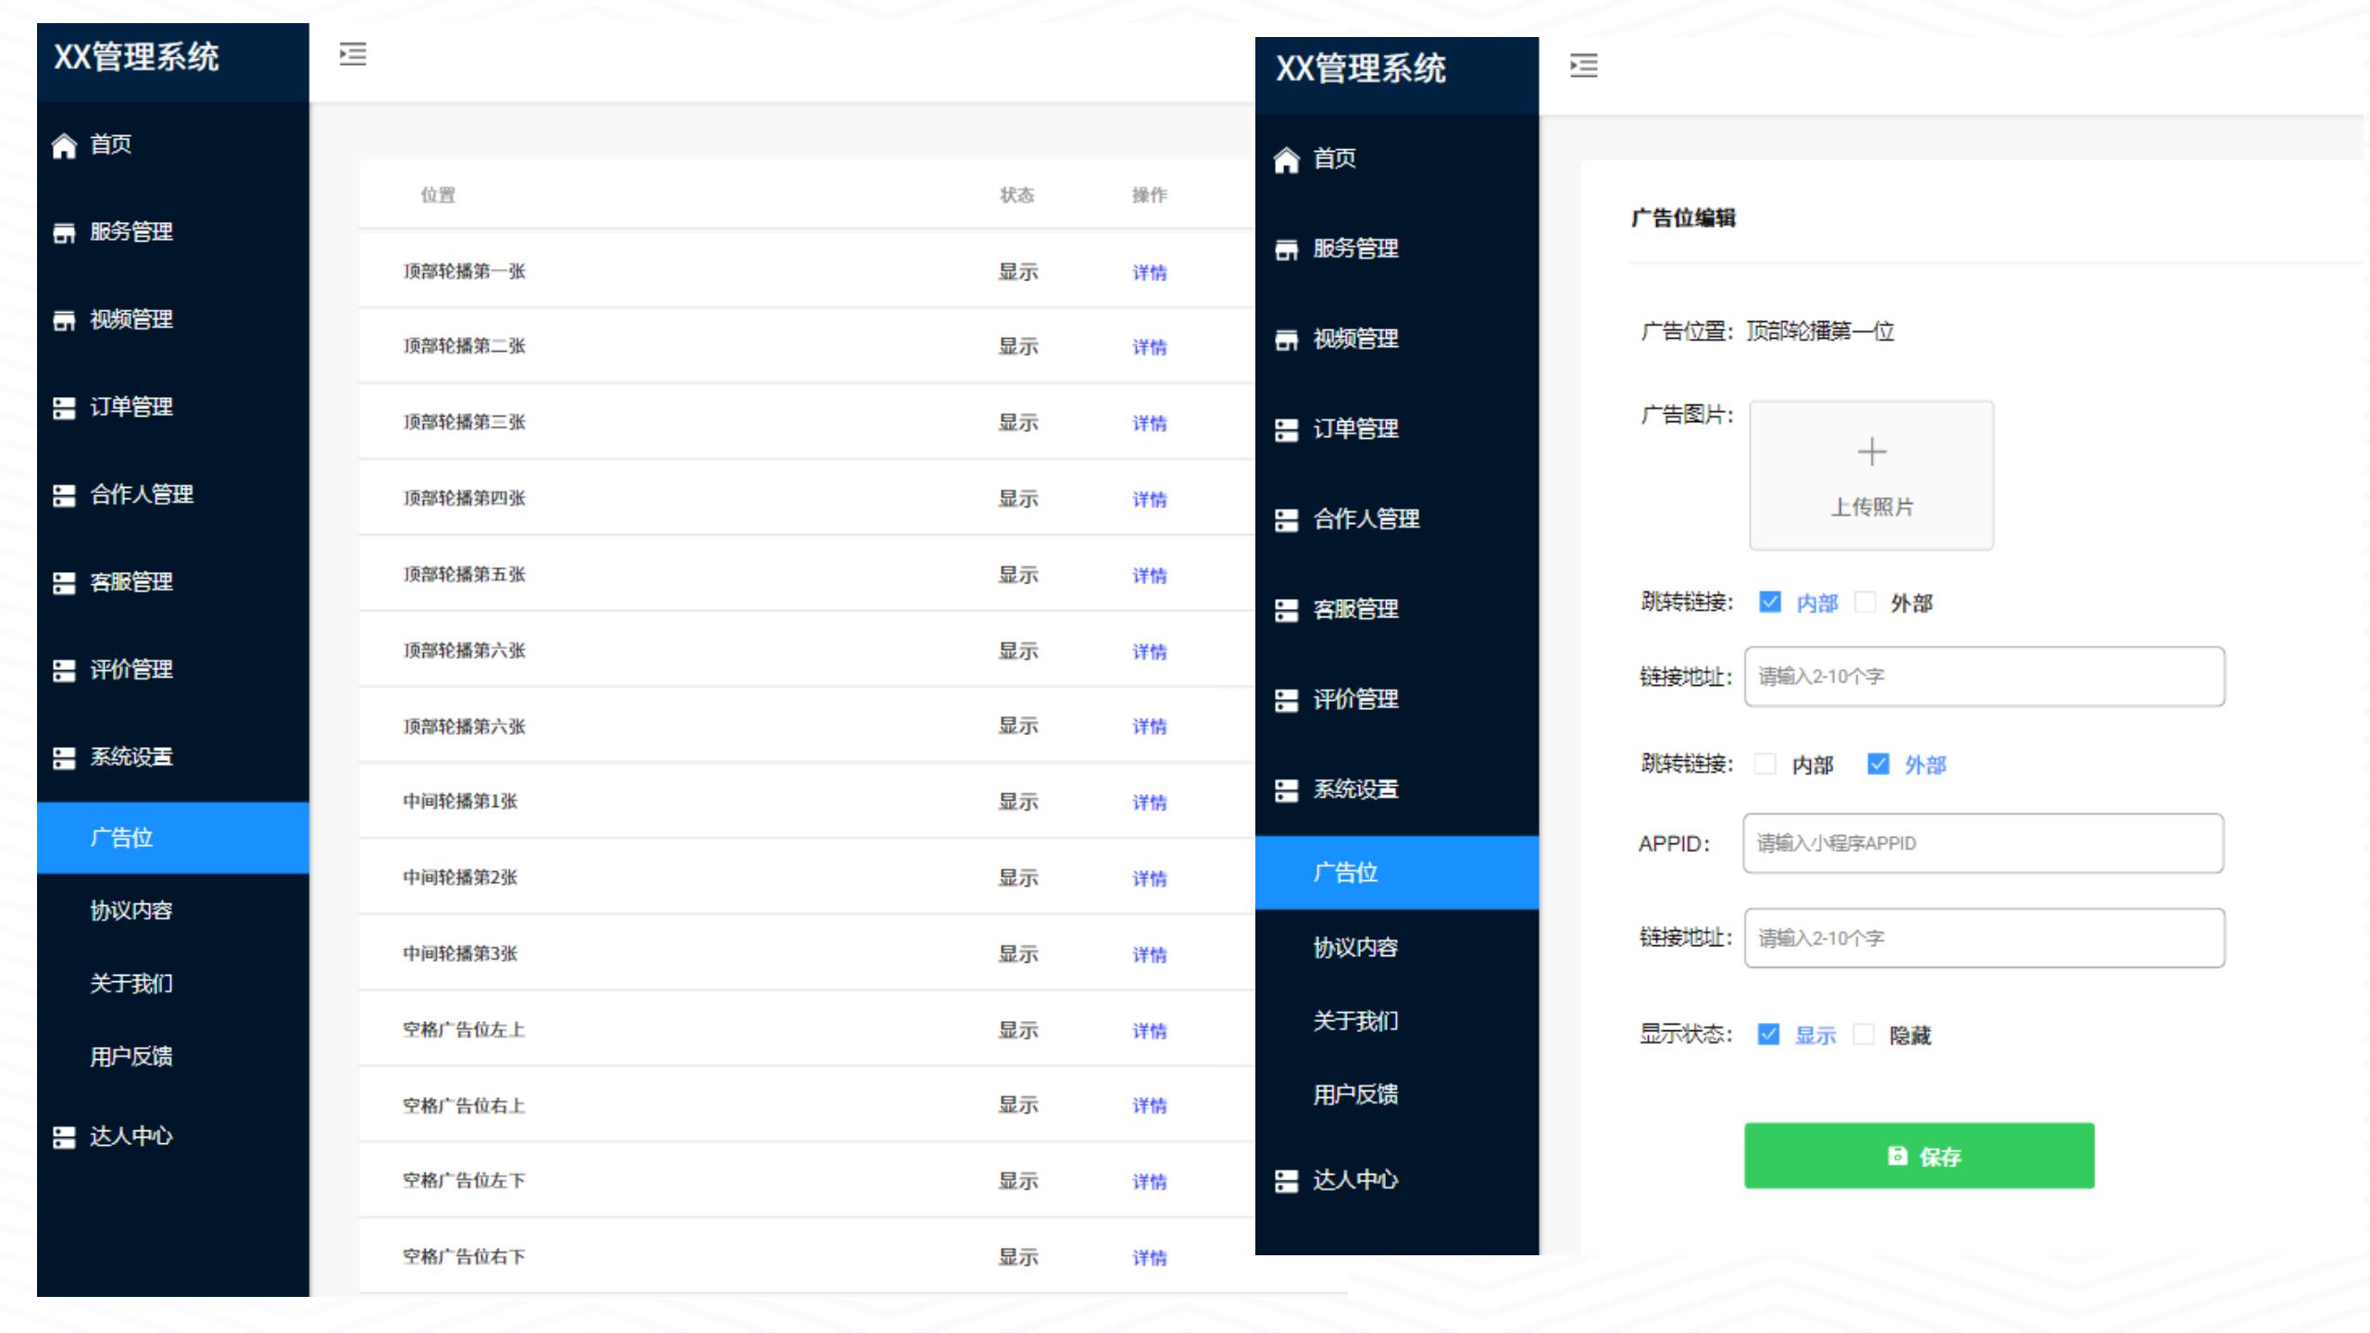2370x1333 pixels.
Task: Open 详情 for 中间轮播第3张
Action: 1150,954
